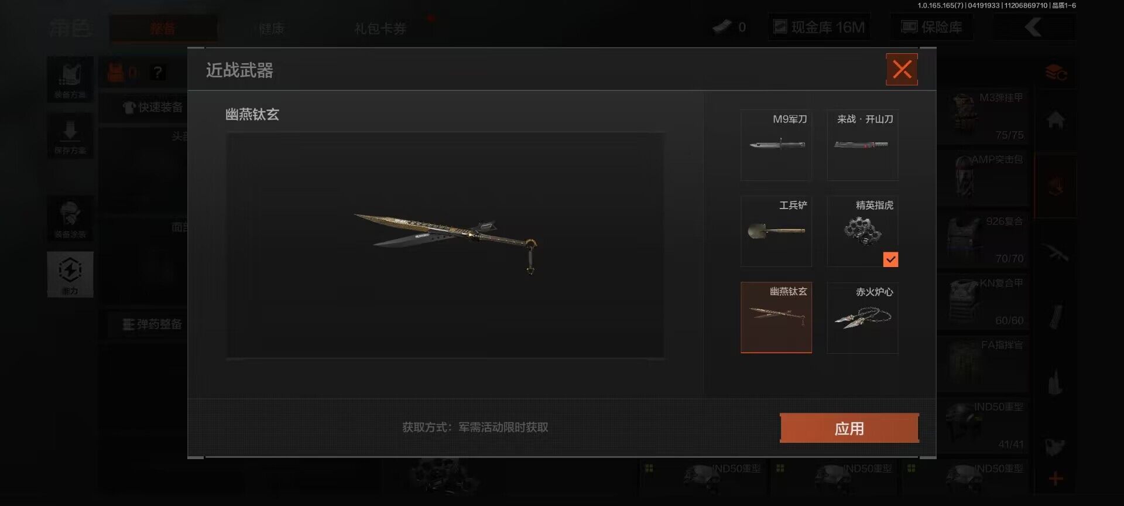Image resolution: width=1124 pixels, height=506 pixels.
Task: Toggle the orange equipped checkmark on 精英指虎
Action: point(890,259)
